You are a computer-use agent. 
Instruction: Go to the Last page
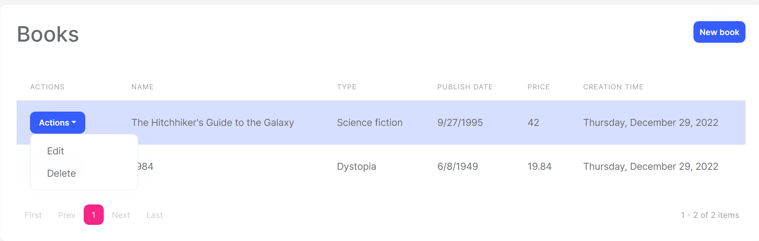pos(154,215)
